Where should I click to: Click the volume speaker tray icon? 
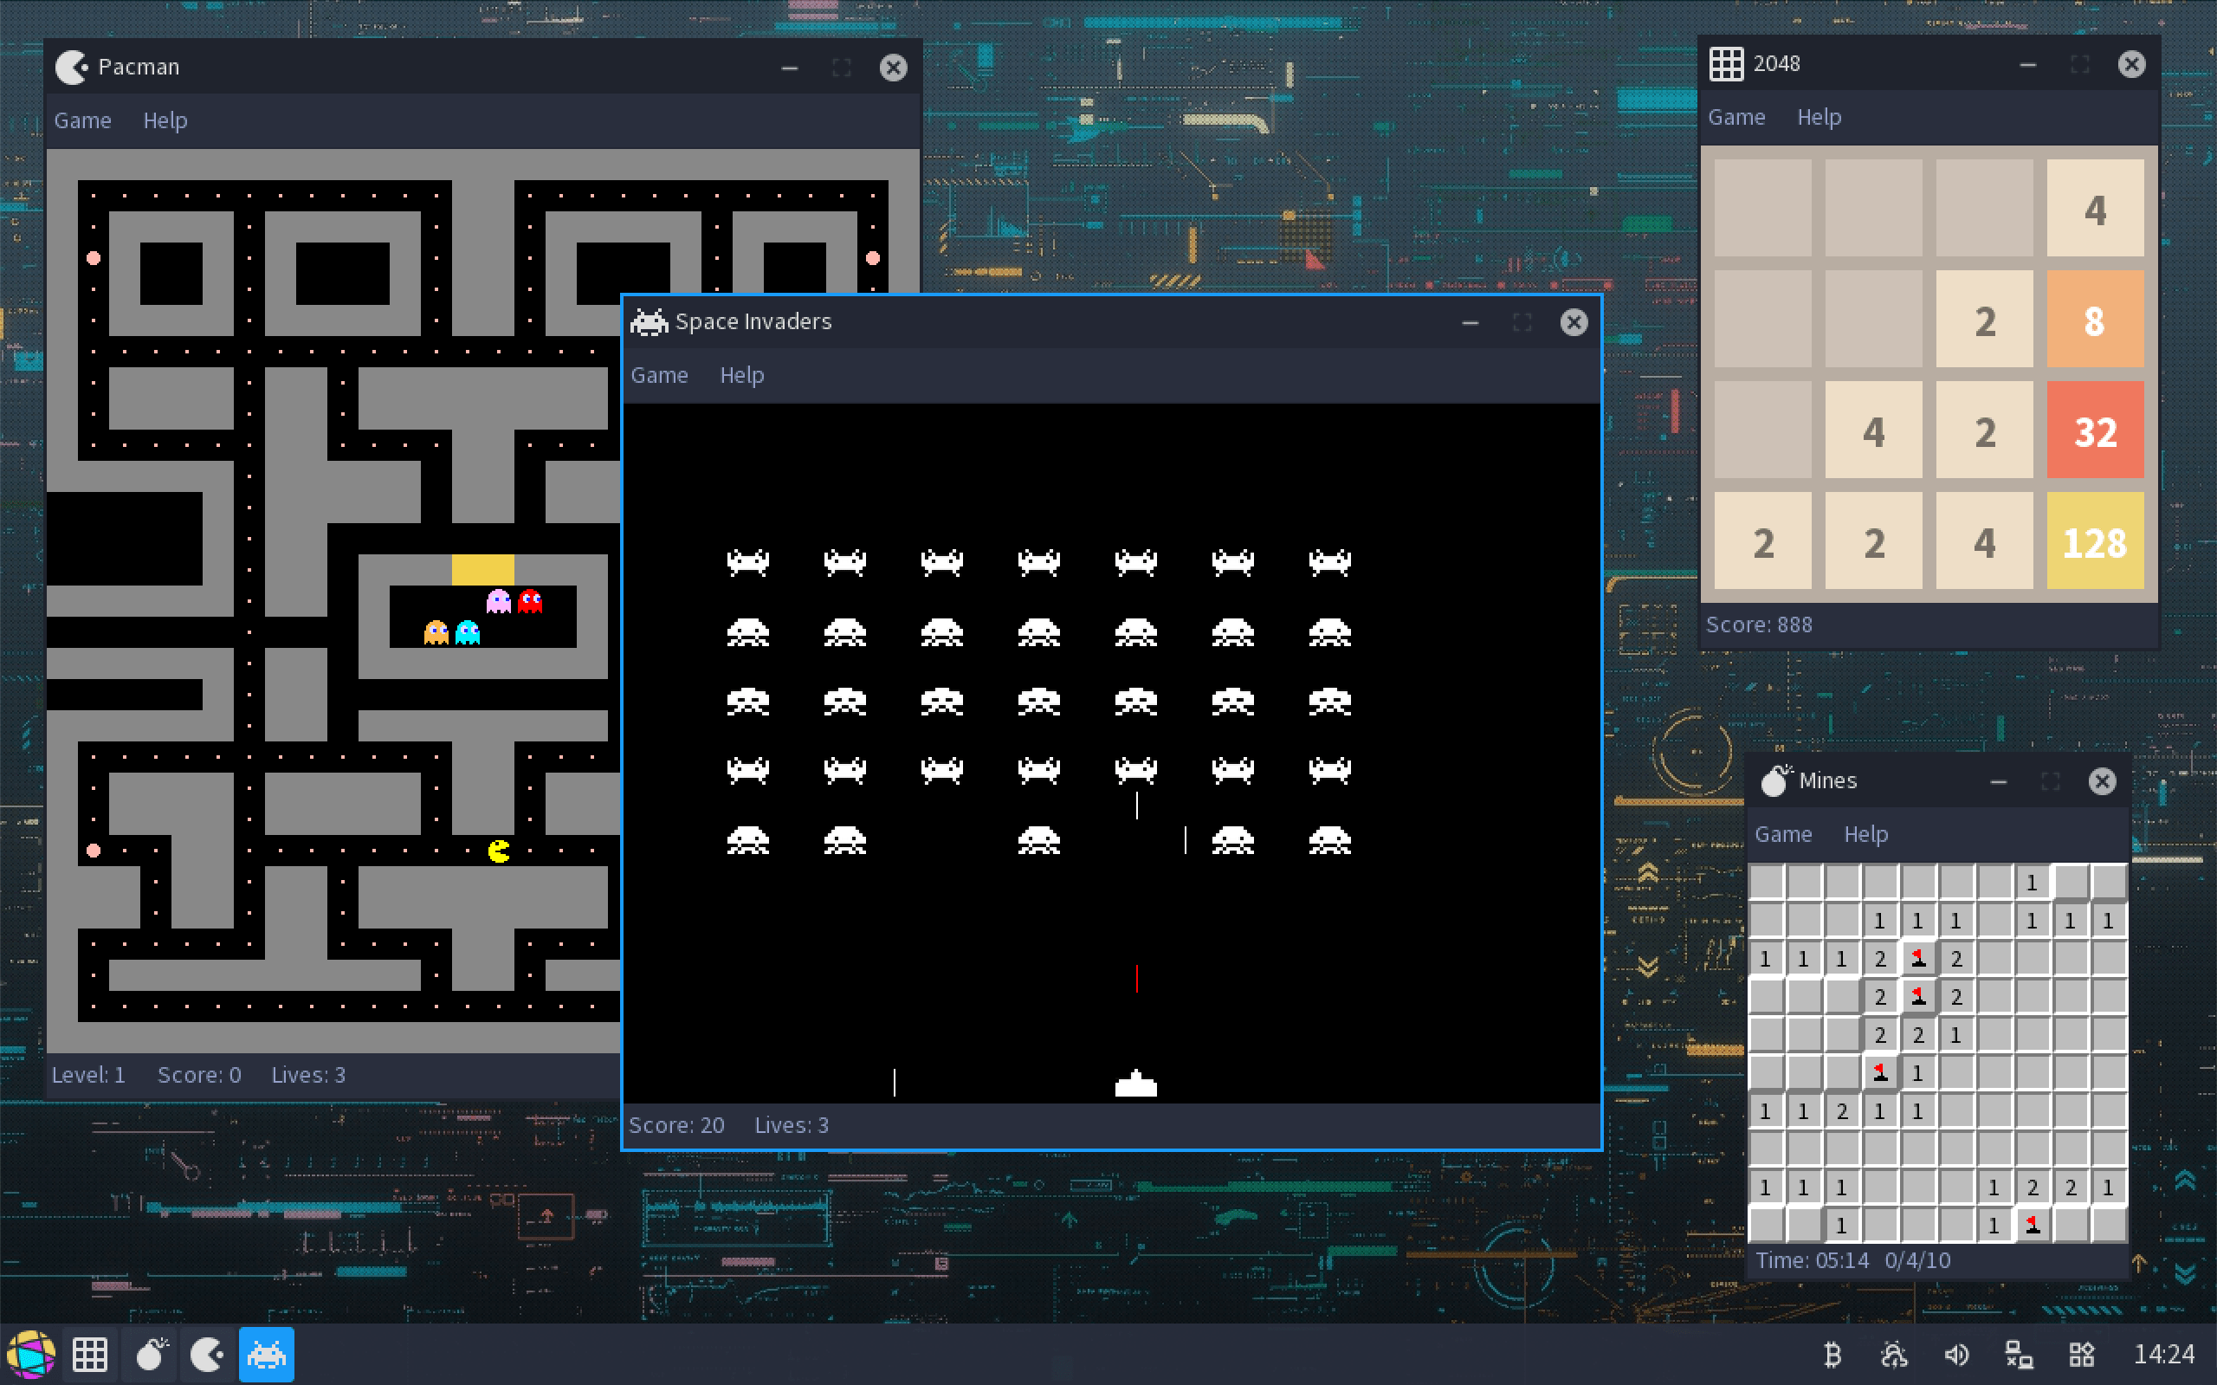tap(1956, 1355)
